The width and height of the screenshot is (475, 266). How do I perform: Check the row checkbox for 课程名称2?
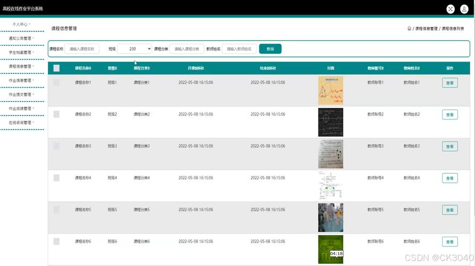pos(56,114)
